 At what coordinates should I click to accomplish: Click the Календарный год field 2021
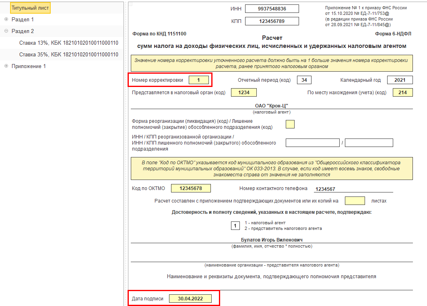pos(400,80)
